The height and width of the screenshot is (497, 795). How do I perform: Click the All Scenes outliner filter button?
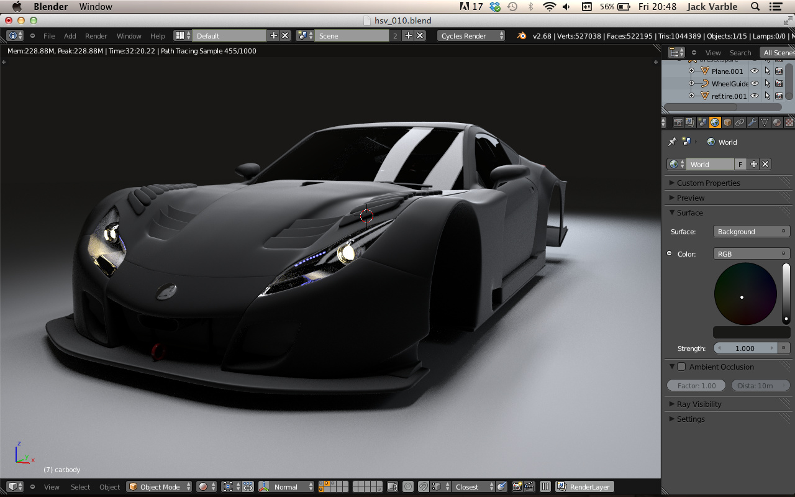coord(779,53)
